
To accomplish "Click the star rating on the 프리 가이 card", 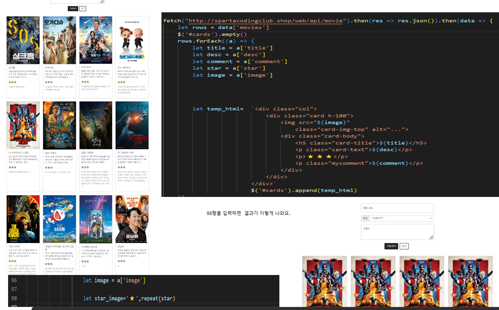I will [84, 82].
